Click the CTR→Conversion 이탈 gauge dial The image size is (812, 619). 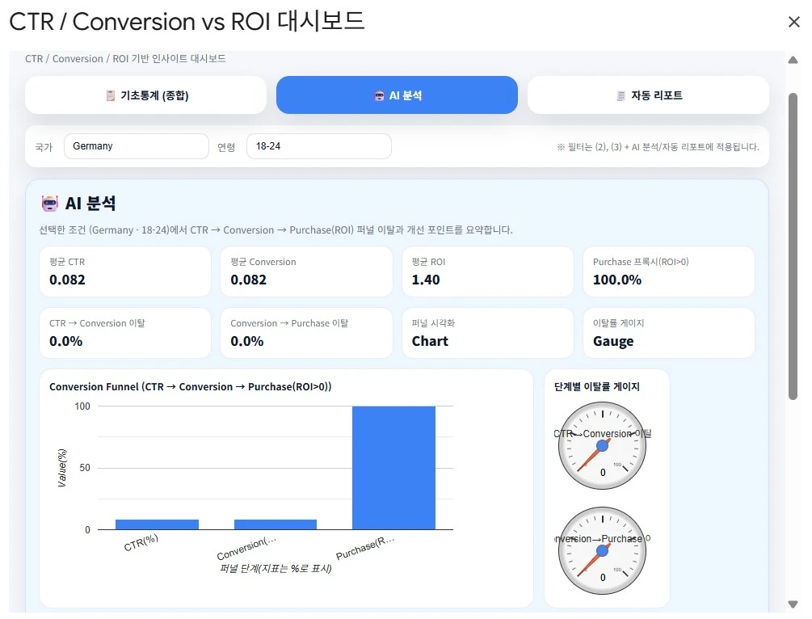tap(602, 445)
